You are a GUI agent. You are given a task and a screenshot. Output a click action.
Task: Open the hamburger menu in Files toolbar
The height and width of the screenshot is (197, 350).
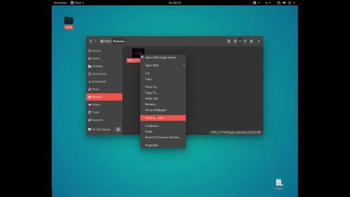pyautogui.click(x=252, y=42)
